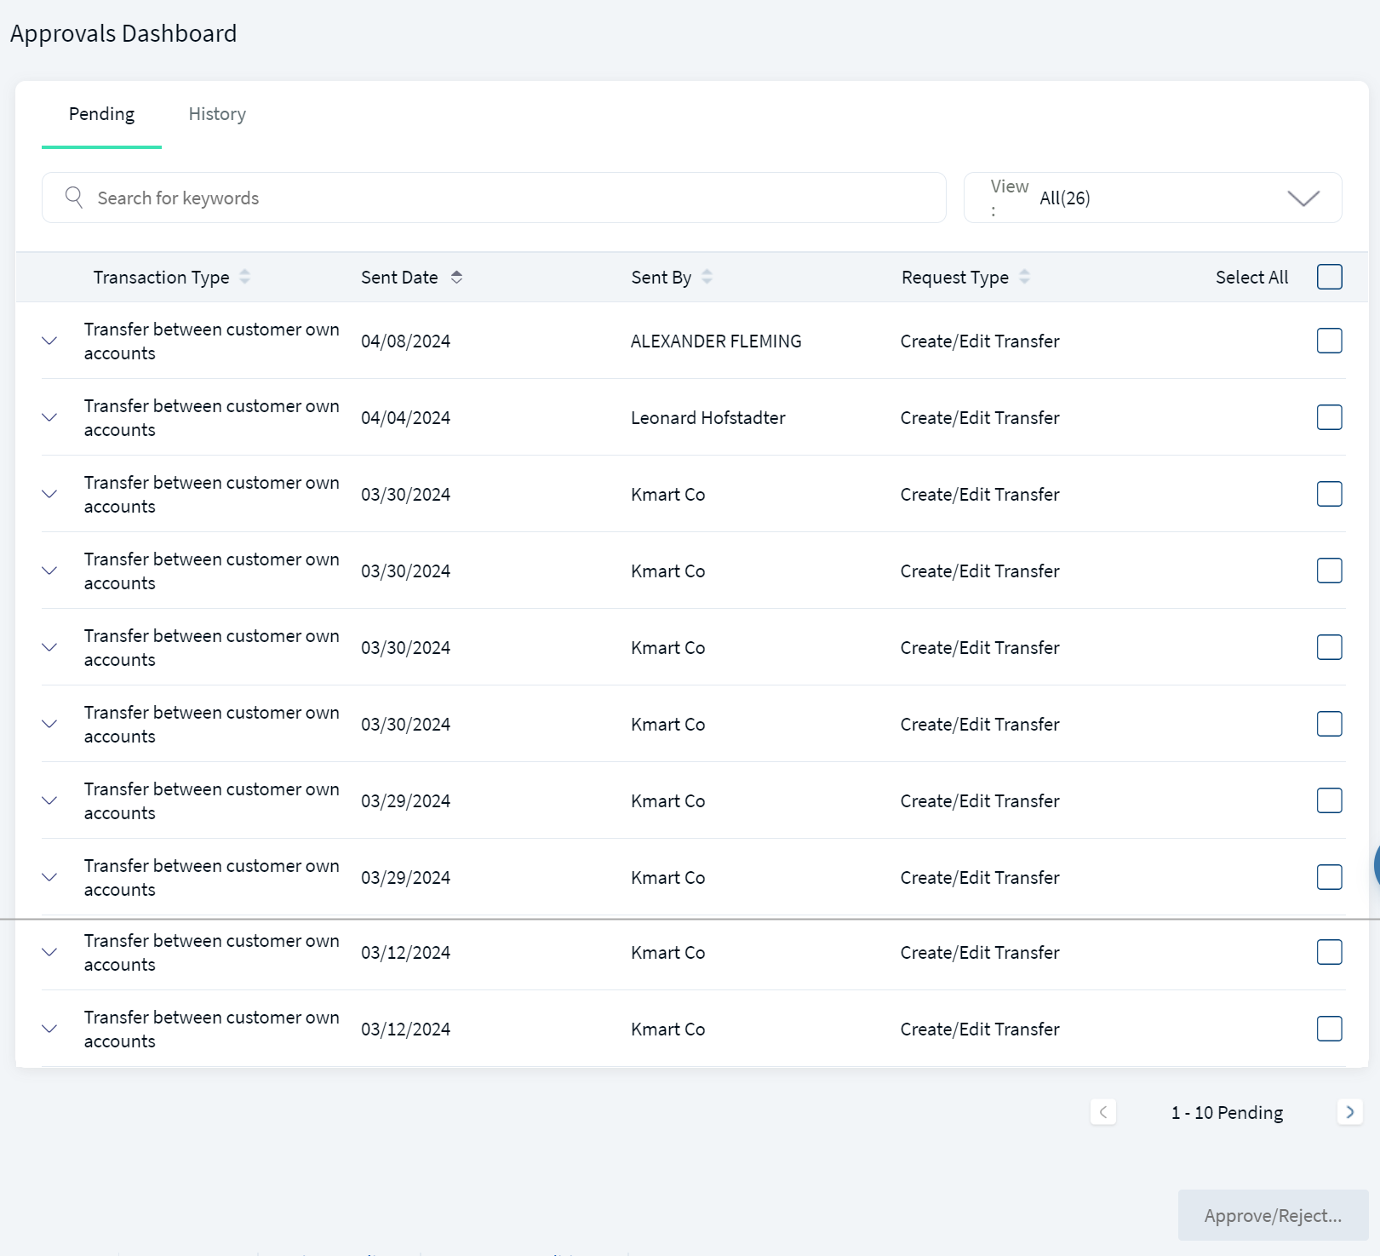Tick checkbox for first 03/29/2024 row
1380x1256 pixels.
coord(1330,800)
